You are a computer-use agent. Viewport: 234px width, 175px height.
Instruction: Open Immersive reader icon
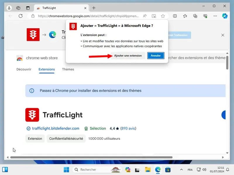point(154,16)
